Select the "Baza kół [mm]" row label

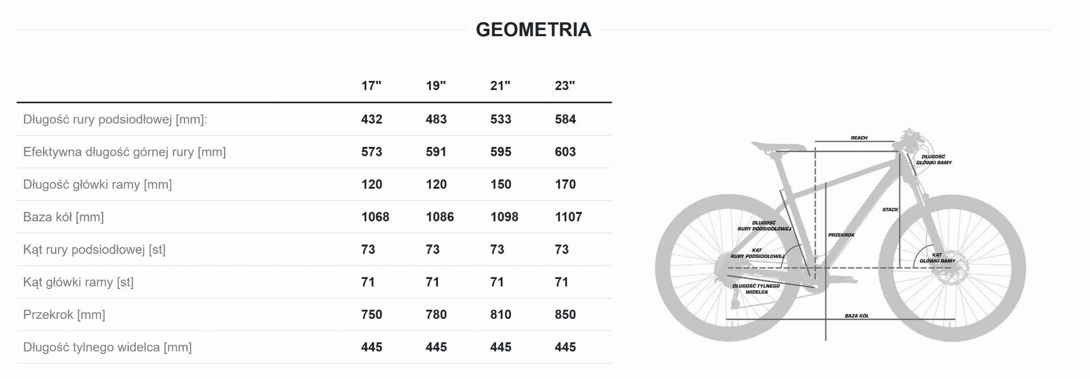click(x=63, y=217)
